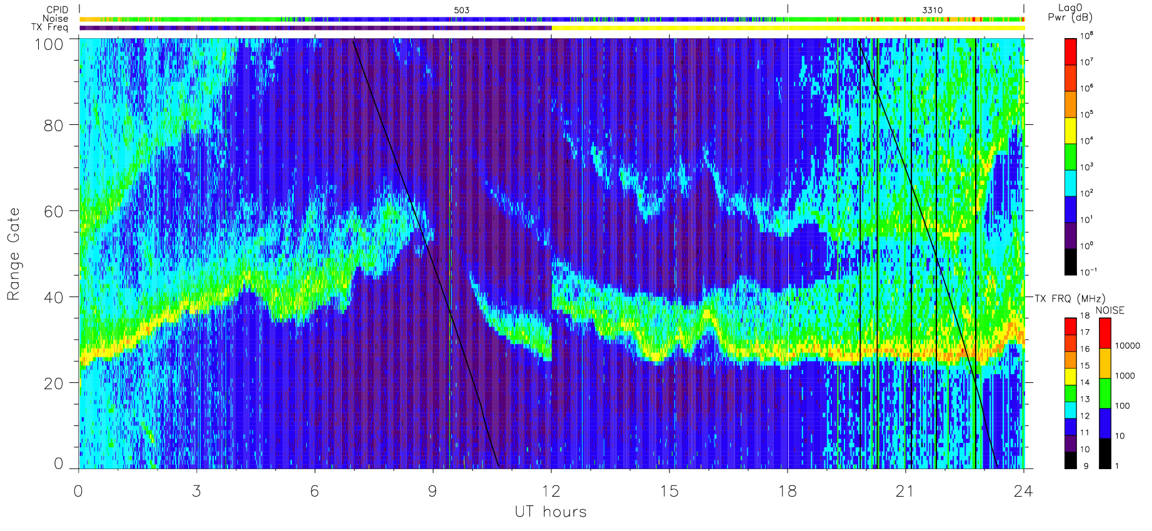Select the CPID label at top left
1152x531 pixels.
[57, 10]
